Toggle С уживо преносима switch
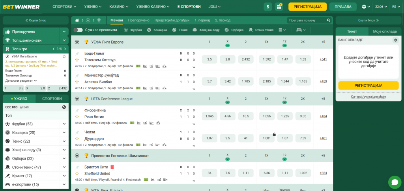The image size is (404, 191). pyautogui.click(x=78, y=30)
